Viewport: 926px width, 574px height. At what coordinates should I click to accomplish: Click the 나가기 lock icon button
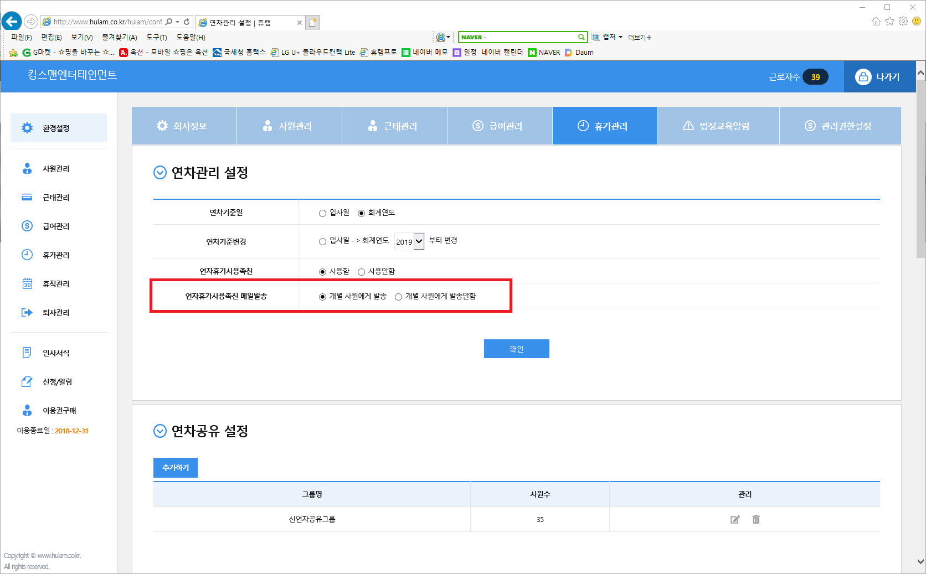click(878, 77)
